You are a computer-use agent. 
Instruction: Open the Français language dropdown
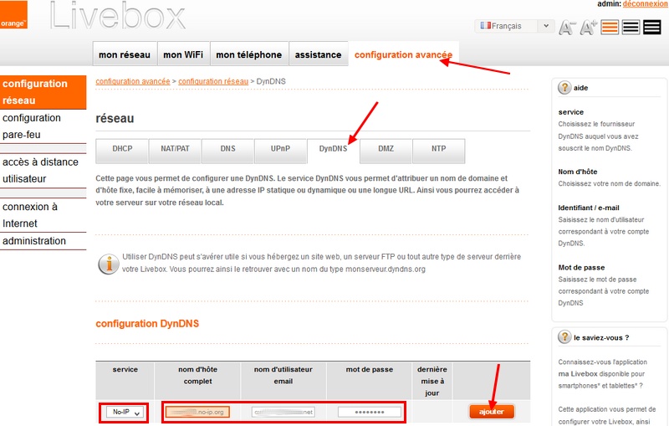coord(514,26)
